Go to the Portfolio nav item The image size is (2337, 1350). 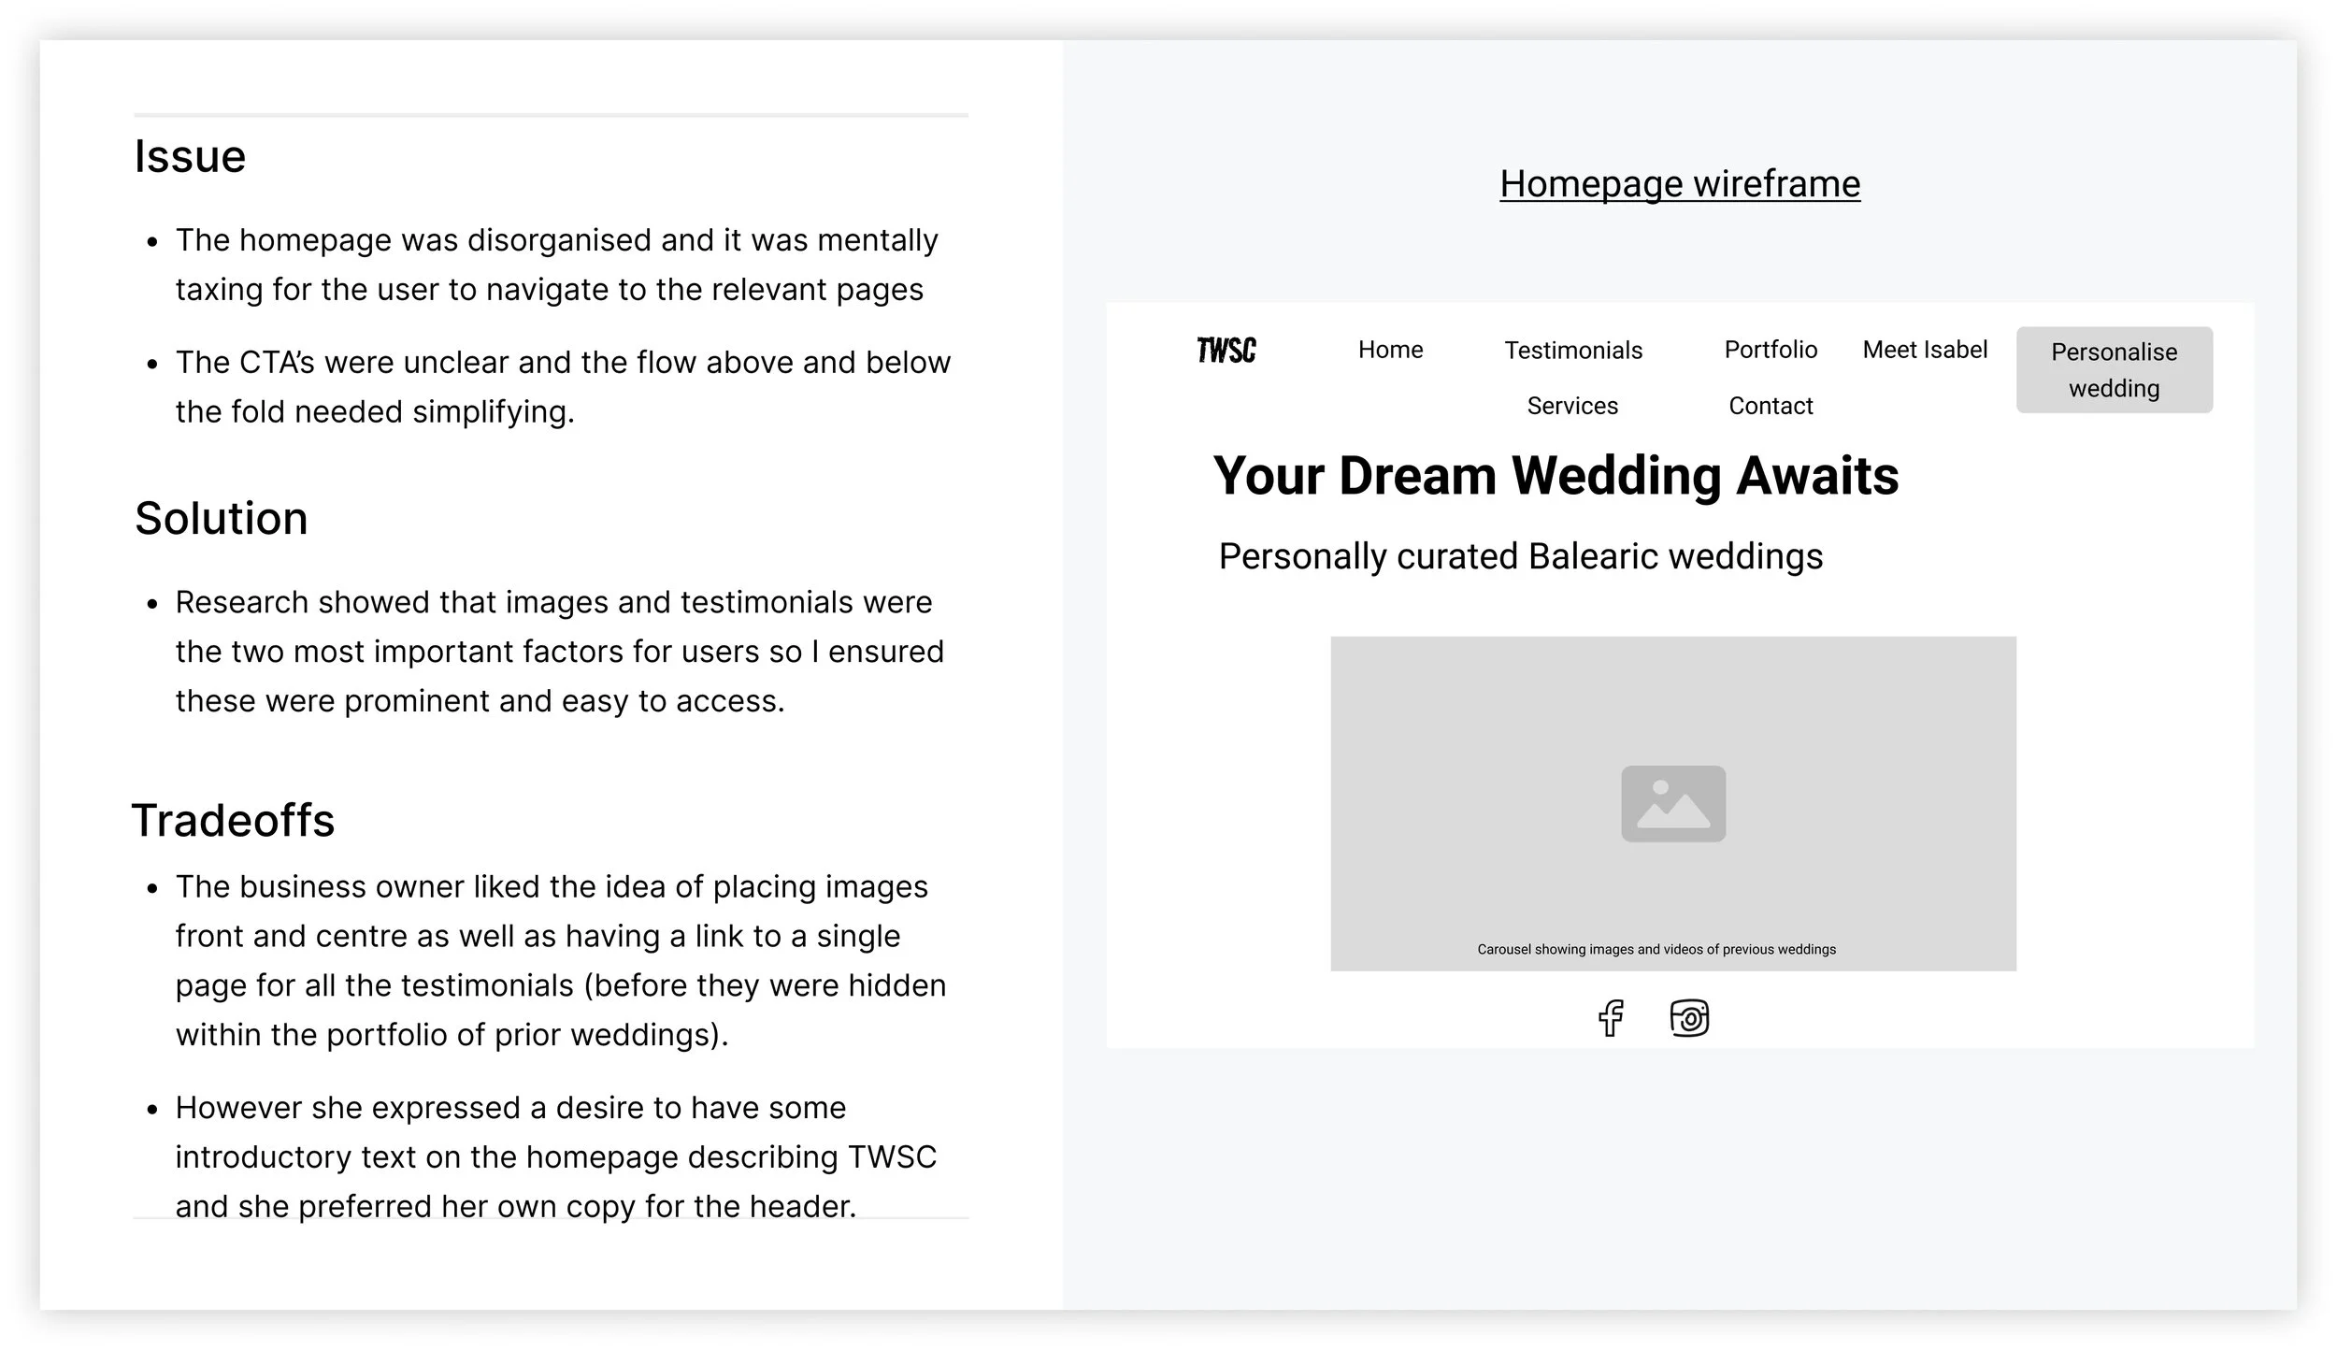[1770, 350]
